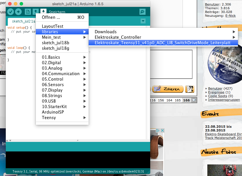Click the Upload arrow button in Arduino toolbar
This screenshot has height=176, width=242.
click(18, 12)
